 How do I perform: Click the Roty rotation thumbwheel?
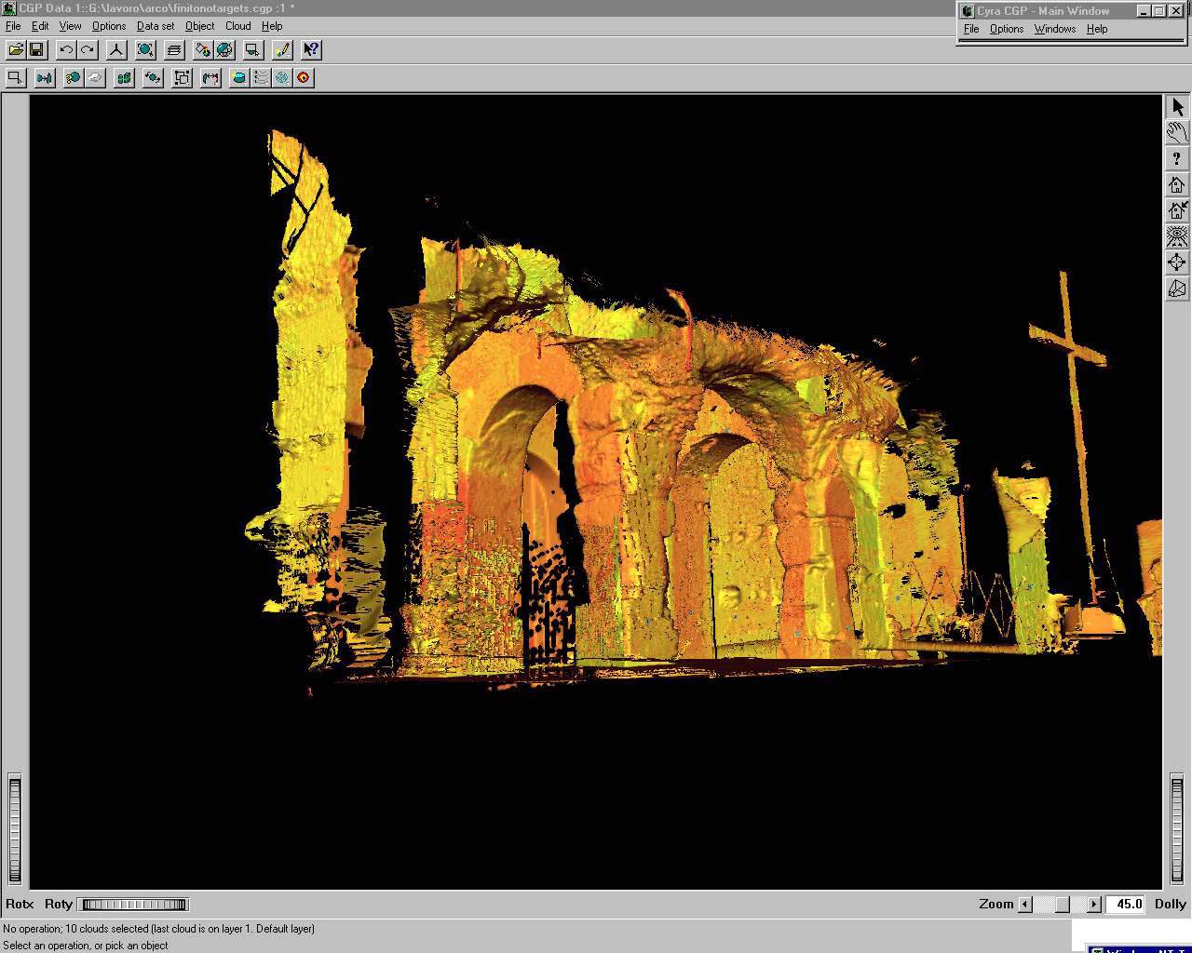[x=134, y=904]
